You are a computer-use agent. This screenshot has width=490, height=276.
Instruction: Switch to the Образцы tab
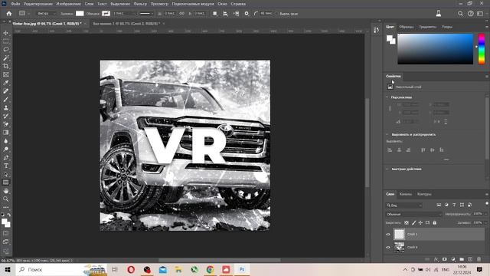tap(407, 27)
